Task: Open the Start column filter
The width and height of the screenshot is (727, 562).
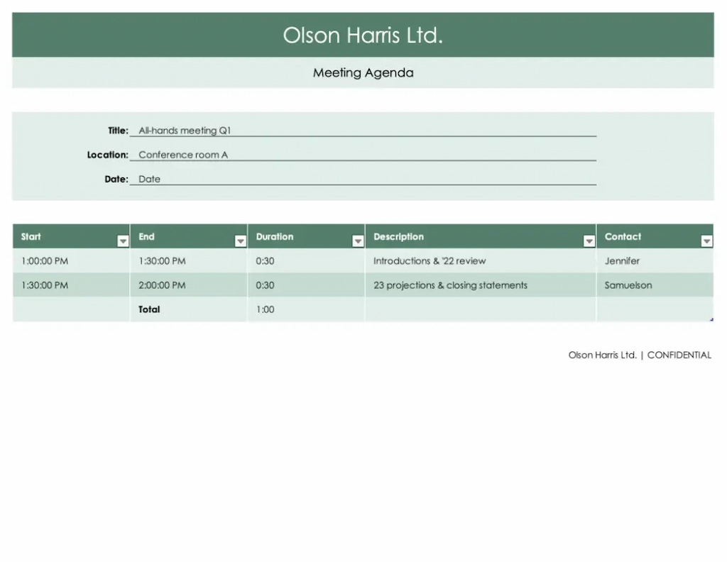Action: (121, 241)
